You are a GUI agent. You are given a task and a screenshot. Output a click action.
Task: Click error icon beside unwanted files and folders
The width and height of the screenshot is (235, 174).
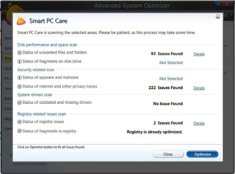(20, 53)
